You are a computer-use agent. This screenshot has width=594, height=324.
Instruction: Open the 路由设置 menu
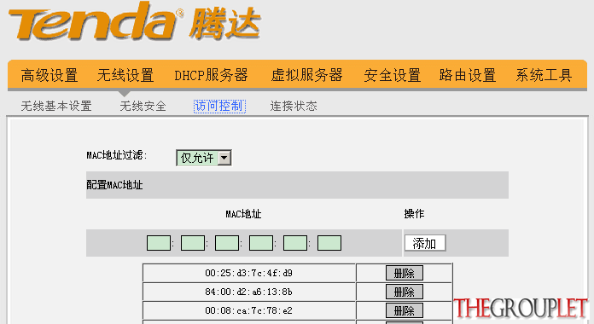(x=468, y=75)
